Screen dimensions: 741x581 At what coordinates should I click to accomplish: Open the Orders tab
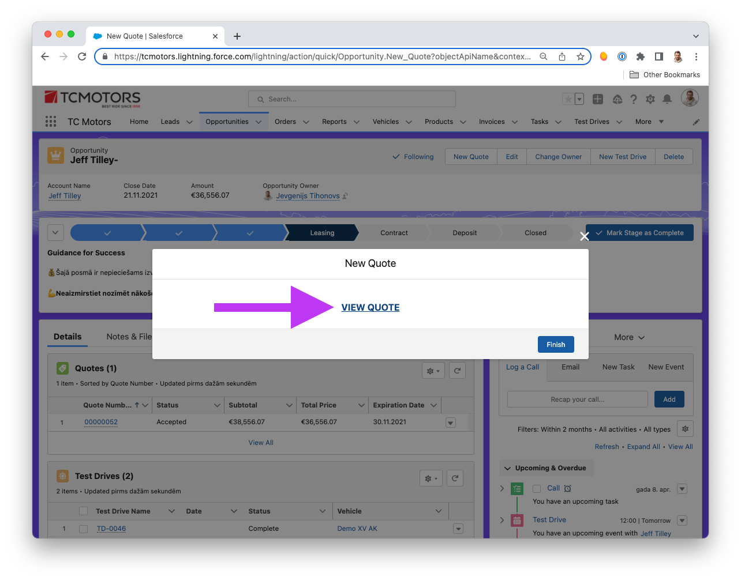285,122
